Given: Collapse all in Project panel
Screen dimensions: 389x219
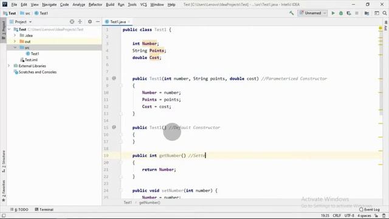Looking at the screenshot, I should point(80,22).
